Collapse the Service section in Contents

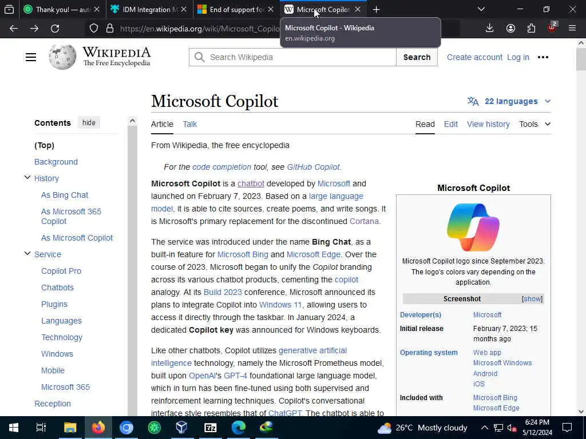point(27,253)
